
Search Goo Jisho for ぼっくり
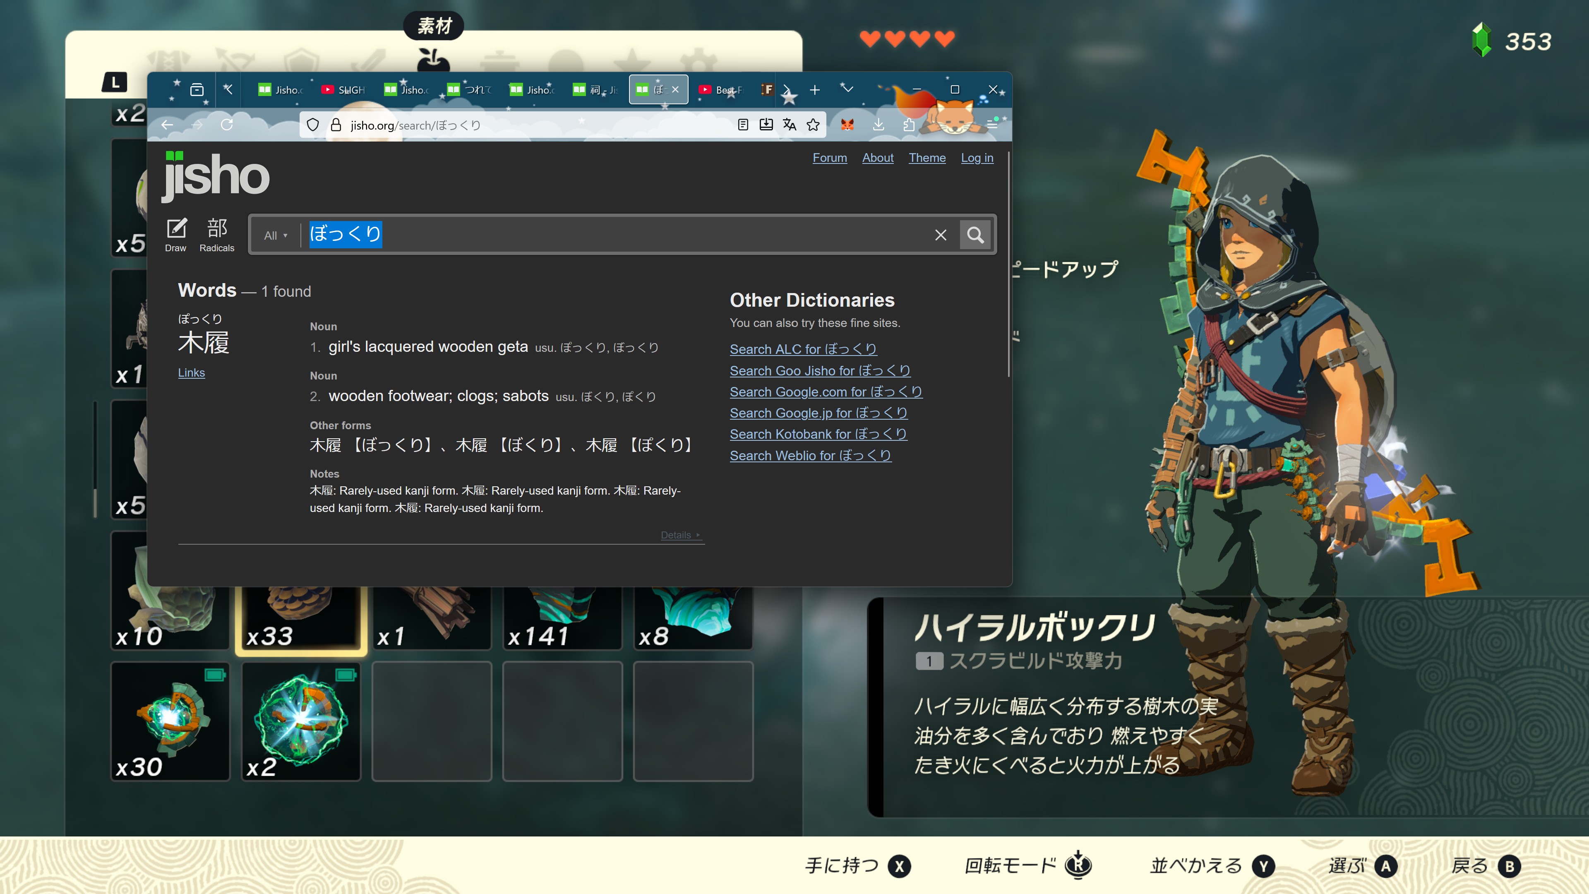pos(820,371)
